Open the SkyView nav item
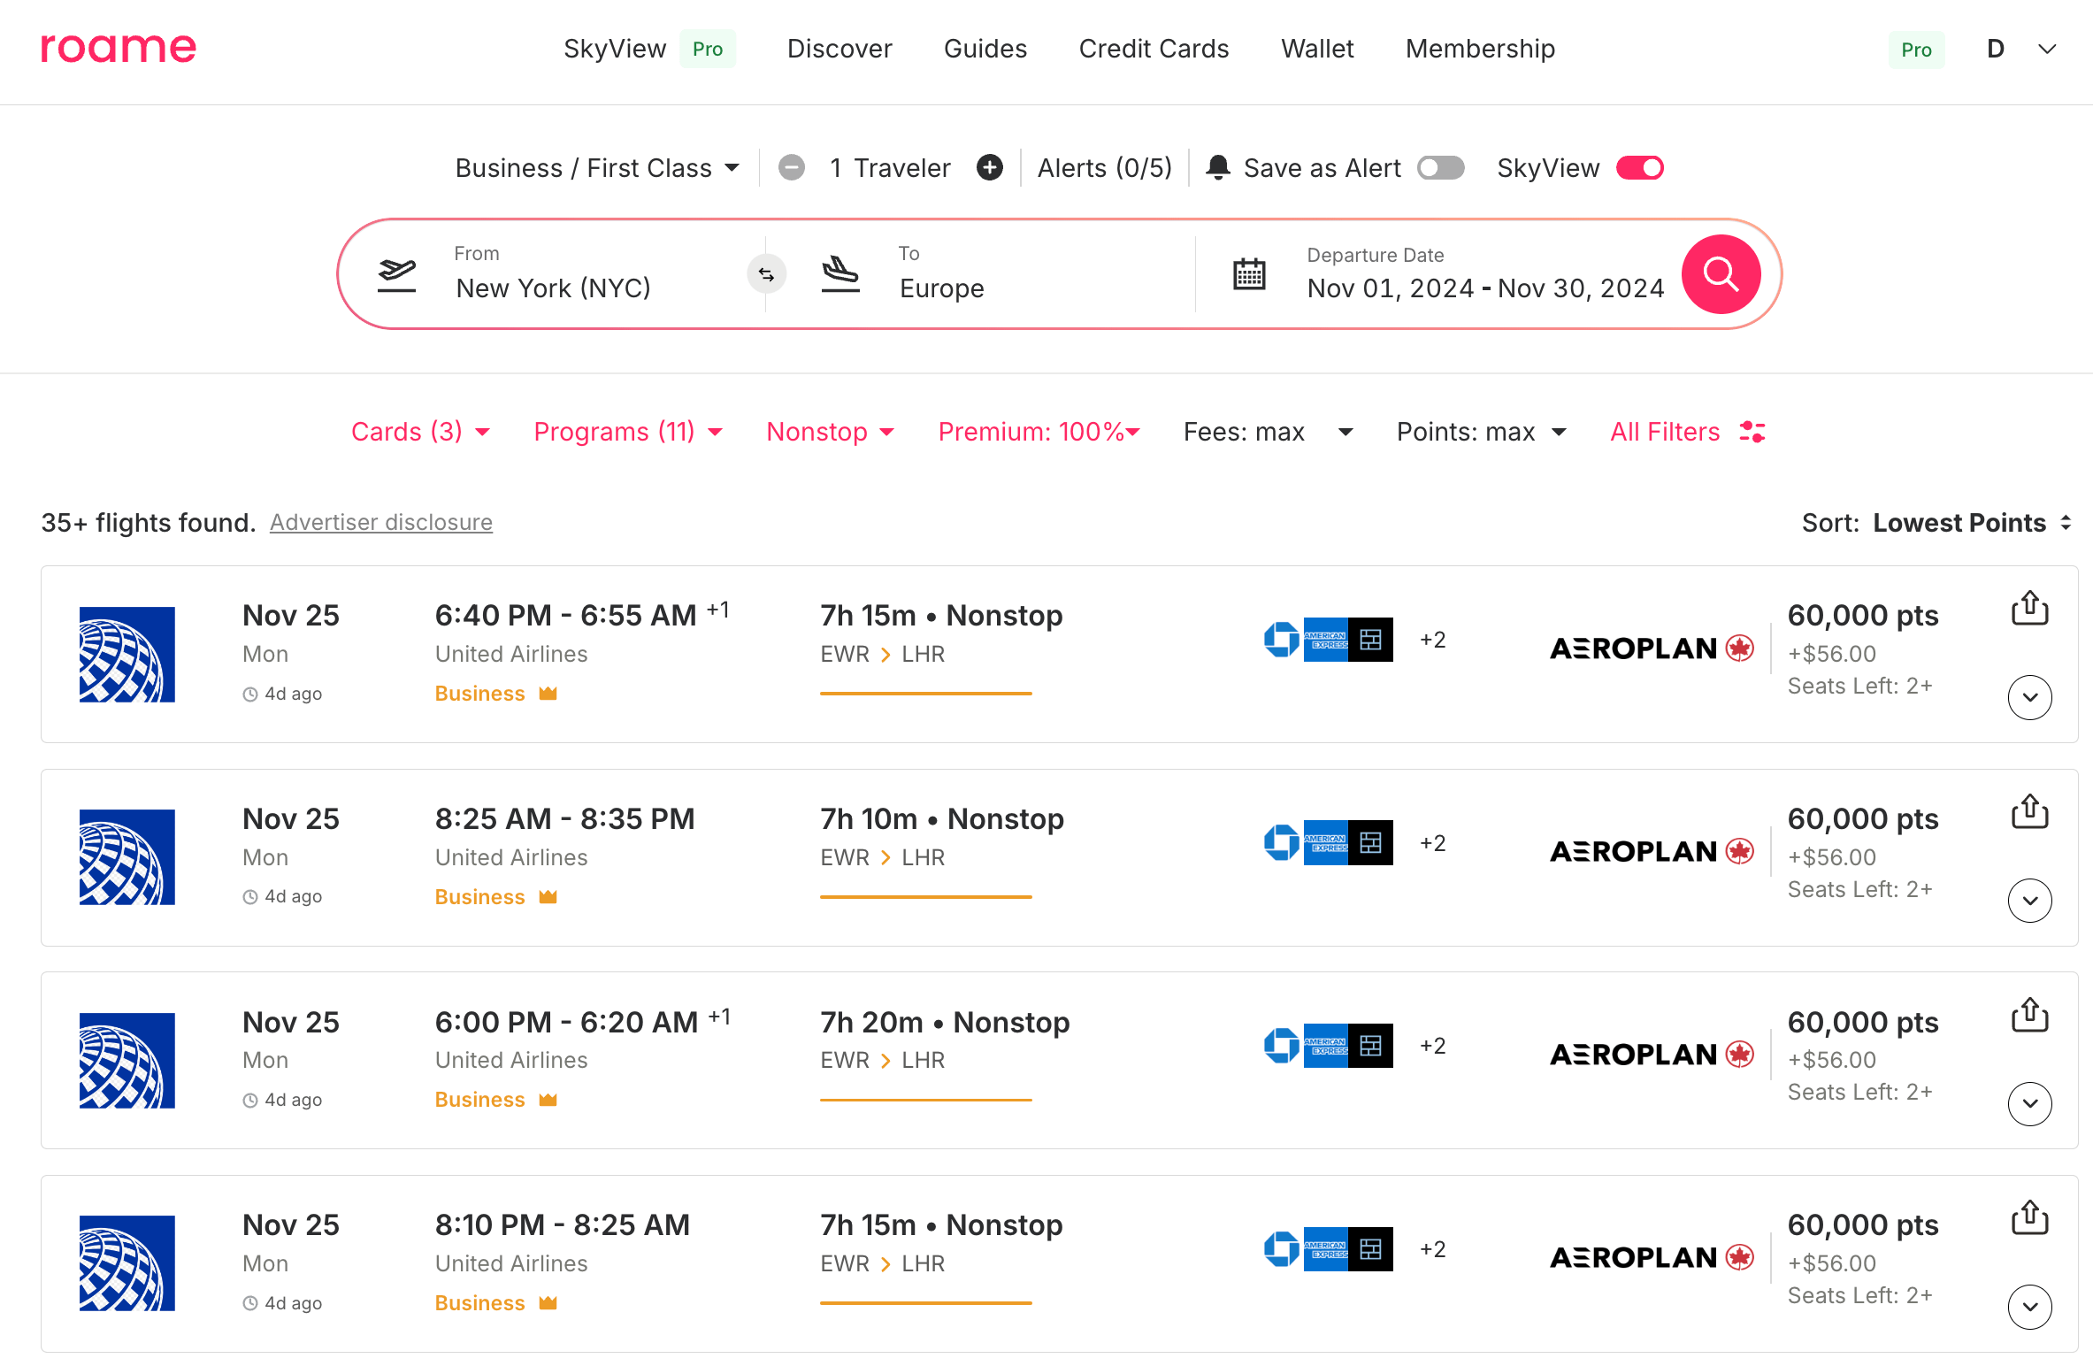This screenshot has height=1366, width=2093. (615, 49)
